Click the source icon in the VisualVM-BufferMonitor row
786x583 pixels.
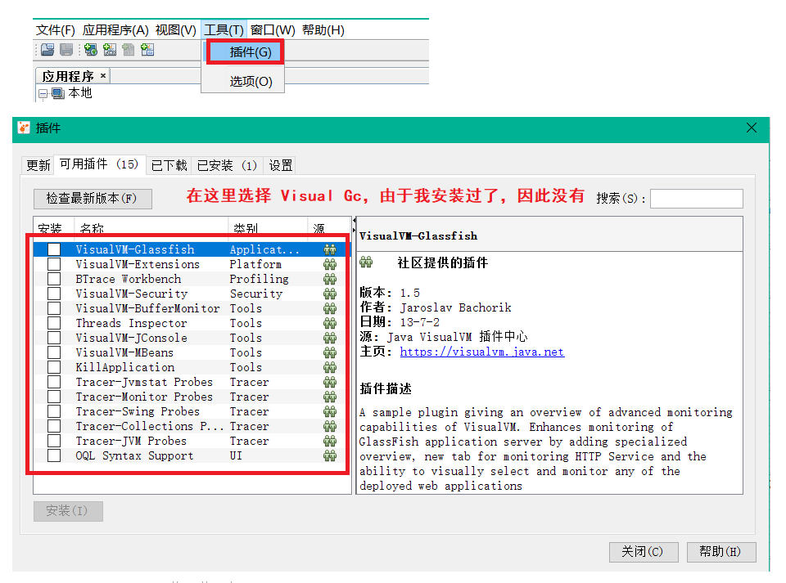[x=330, y=308]
